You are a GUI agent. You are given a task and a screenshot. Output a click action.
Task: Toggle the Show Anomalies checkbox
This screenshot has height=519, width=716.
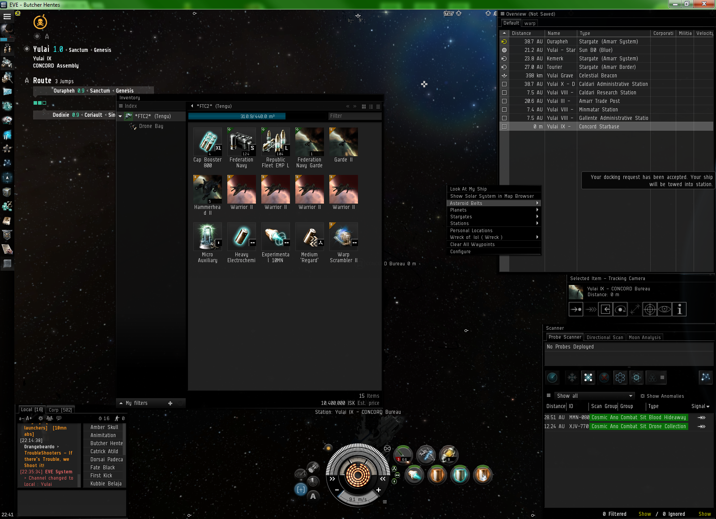[643, 396]
